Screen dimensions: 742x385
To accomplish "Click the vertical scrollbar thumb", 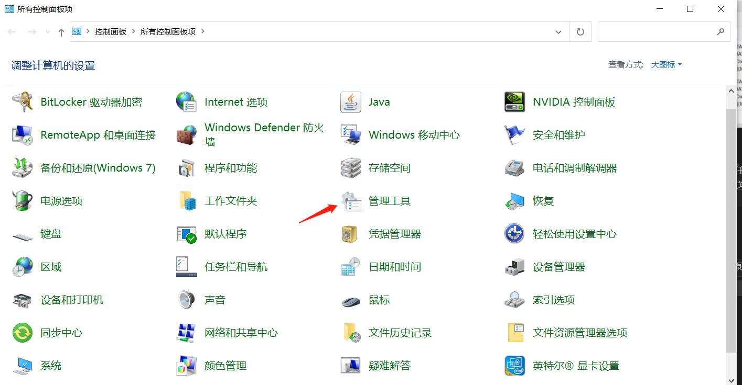I will [732, 231].
